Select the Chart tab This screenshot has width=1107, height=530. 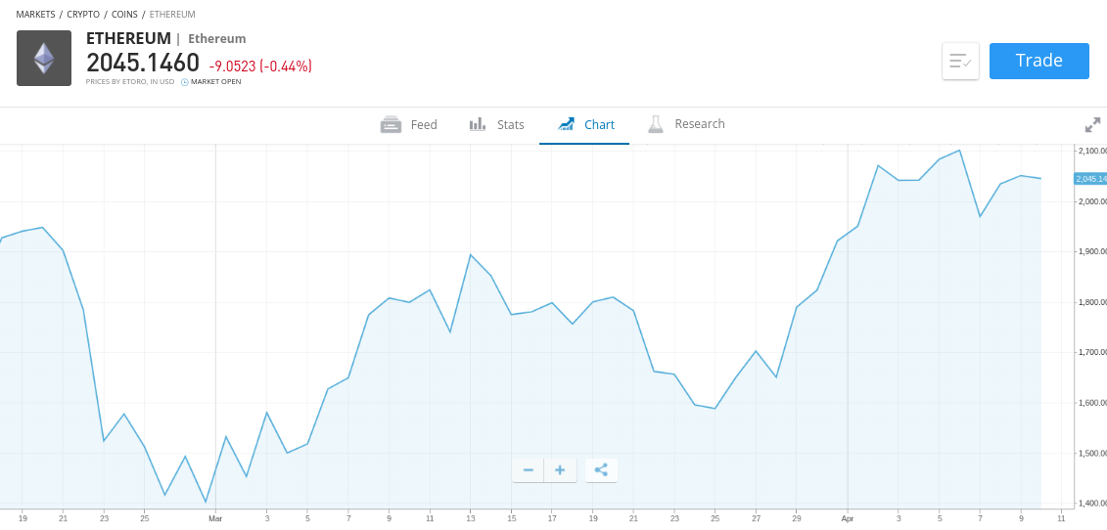point(584,125)
